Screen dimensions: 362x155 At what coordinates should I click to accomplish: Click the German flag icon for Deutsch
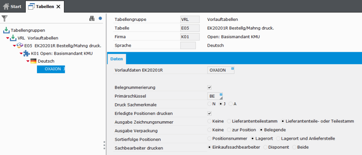[33, 61]
